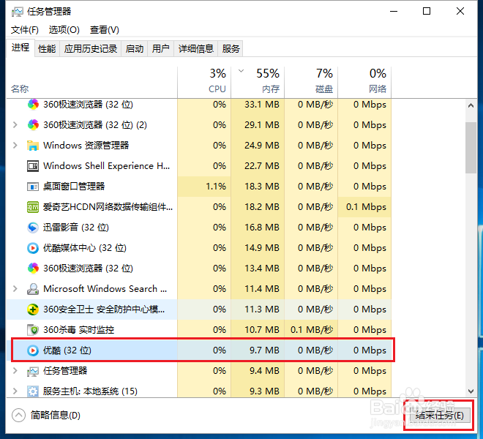483x439 pixels.
Task: Switch to the 应用历史记录 tab
Action: point(91,49)
